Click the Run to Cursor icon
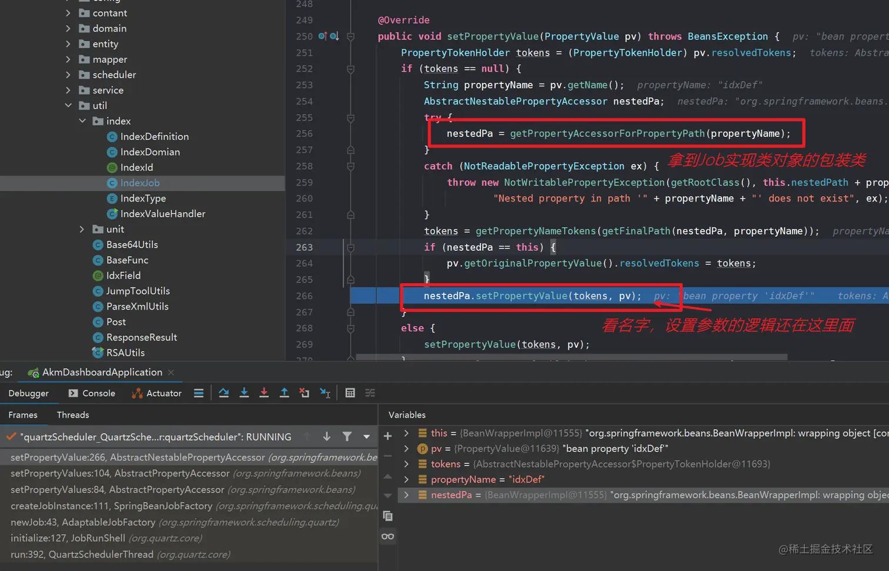Screen dimensions: 889x571 pyautogui.click(x=325, y=393)
